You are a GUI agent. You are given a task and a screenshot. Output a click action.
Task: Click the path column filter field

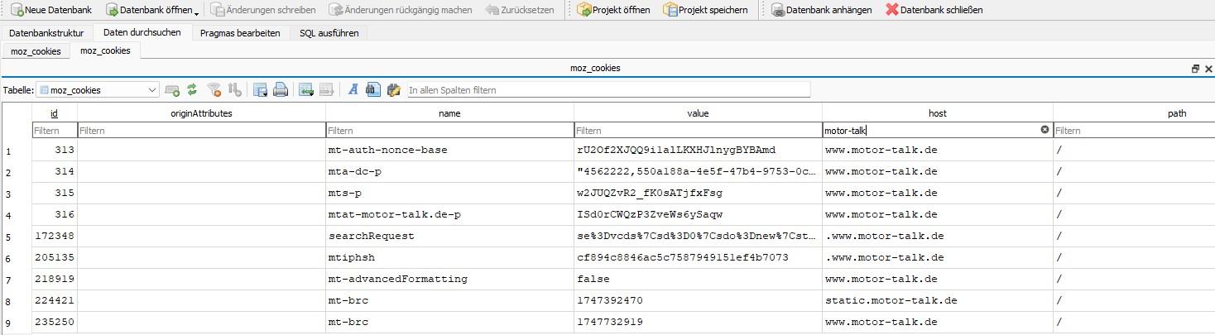click(1134, 130)
